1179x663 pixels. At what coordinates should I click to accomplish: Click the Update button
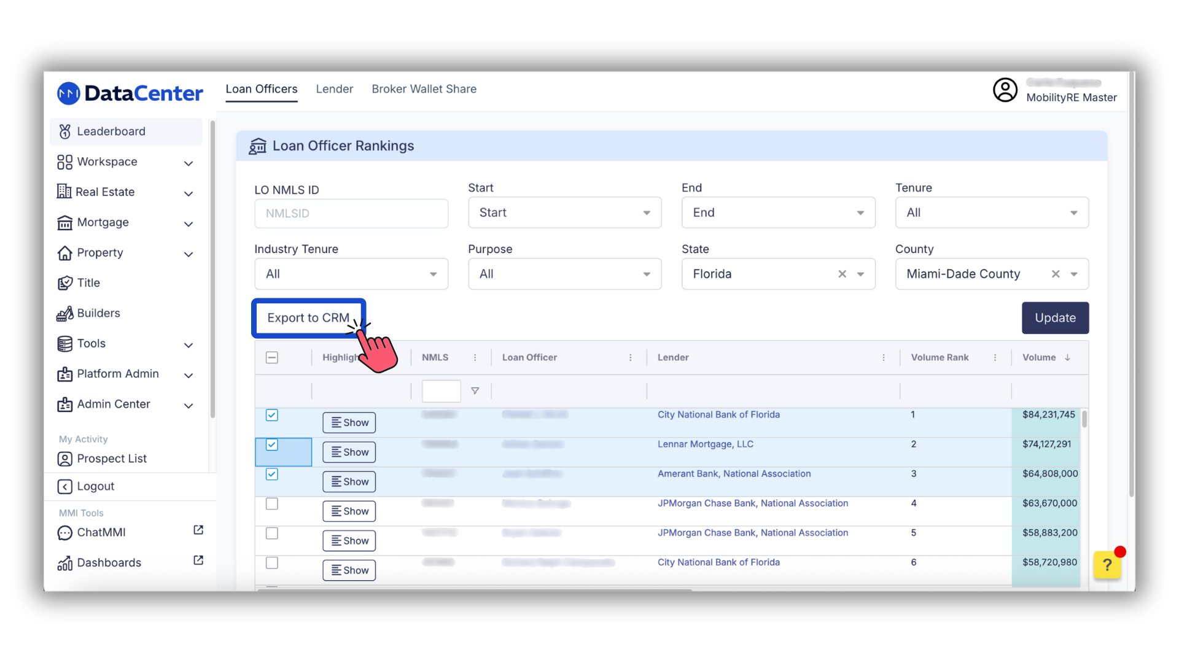(1054, 318)
